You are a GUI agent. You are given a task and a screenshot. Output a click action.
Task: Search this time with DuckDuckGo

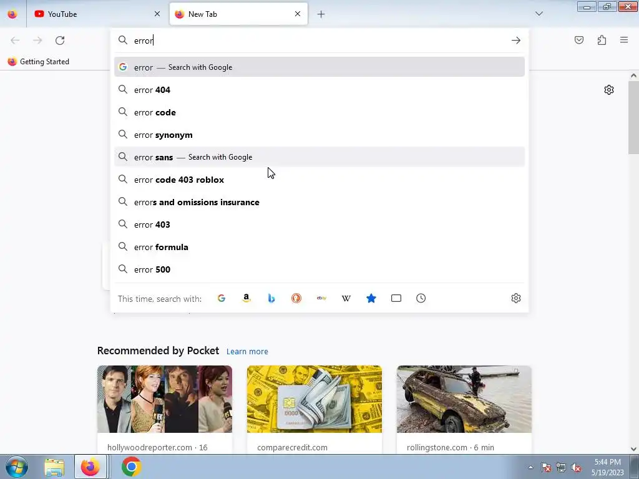click(296, 298)
